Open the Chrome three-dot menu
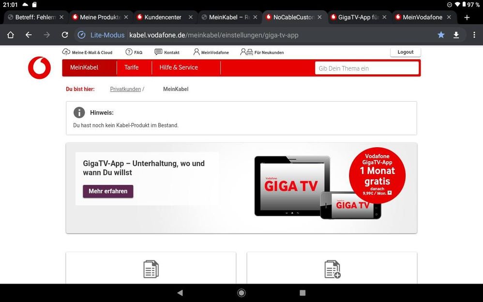 point(474,35)
